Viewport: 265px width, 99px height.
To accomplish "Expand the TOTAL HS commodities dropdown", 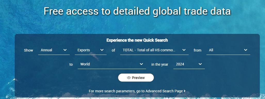I will pyautogui.click(x=154, y=50).
